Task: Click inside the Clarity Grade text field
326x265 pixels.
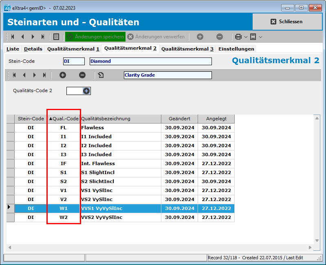Action: (x=167, y=75)
